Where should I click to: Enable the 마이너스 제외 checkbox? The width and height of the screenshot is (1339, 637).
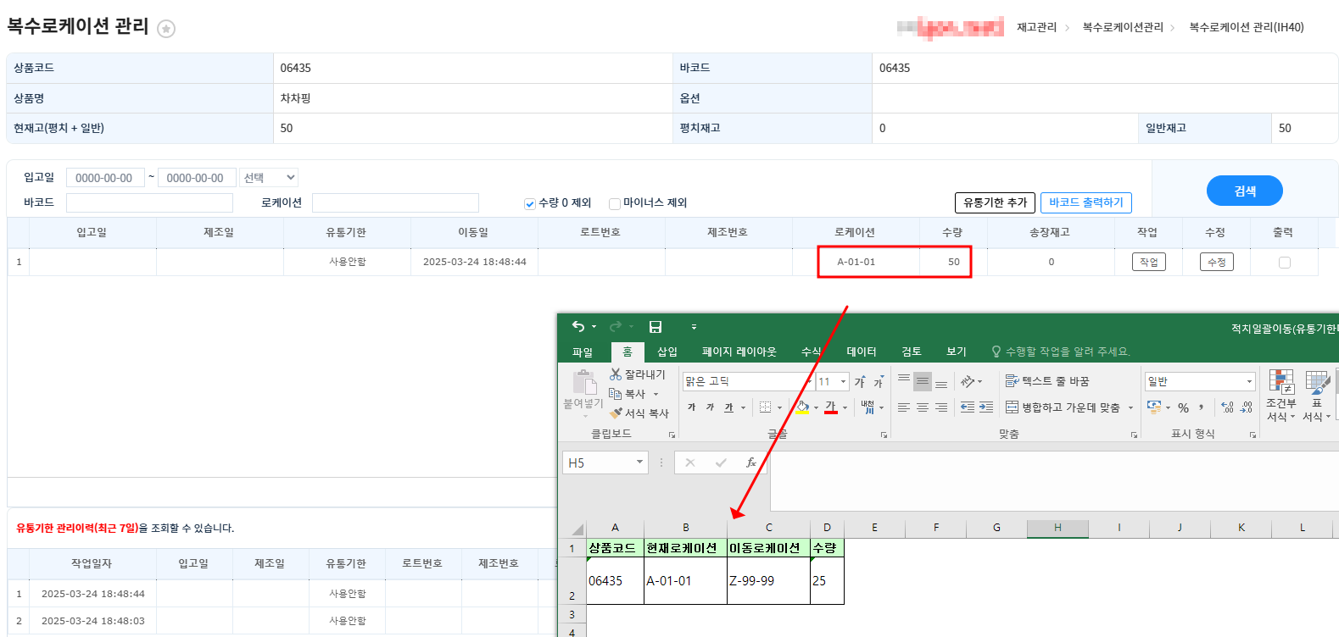(615, 203)
